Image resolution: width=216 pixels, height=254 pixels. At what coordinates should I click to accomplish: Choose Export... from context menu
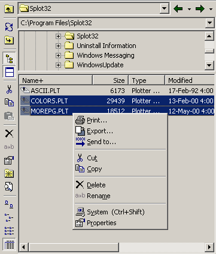click(120, 131)
